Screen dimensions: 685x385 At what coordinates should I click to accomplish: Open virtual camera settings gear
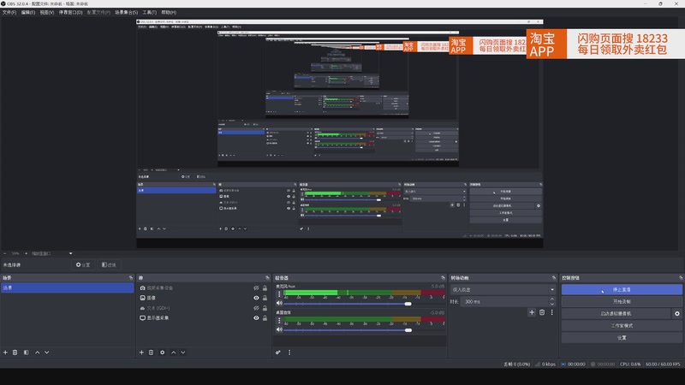pos(677,313)
